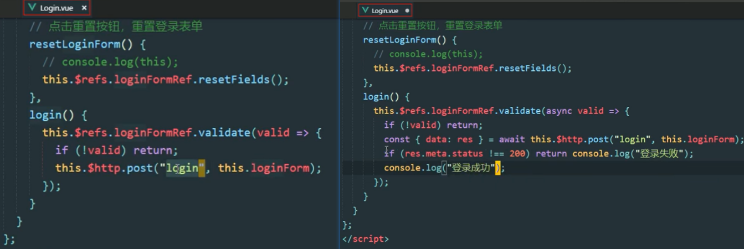The height and width of the screenshot is (249, 744).
Task: Click resetLoginForm() in the right pane
Action: [x=405, y=40]
